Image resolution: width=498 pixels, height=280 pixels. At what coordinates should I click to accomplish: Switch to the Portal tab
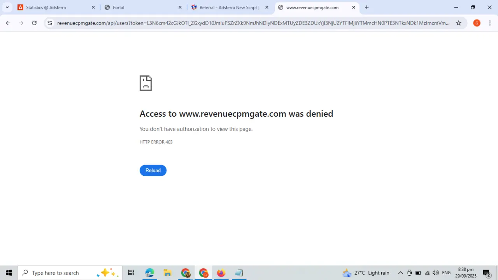tap(143, 7)
